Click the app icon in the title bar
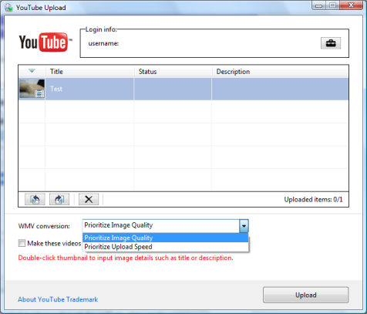 [x=8, y=8]
